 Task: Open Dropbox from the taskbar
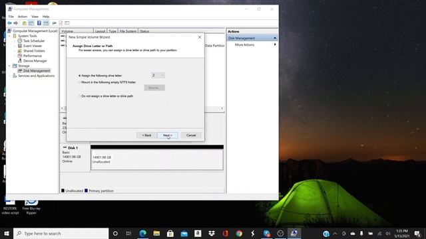212,233
